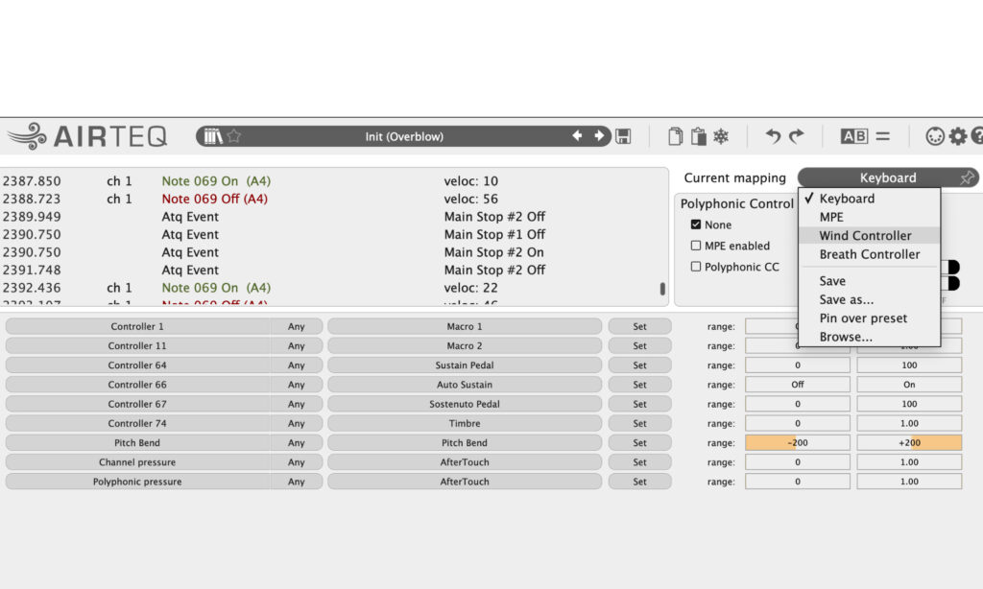
Task: Open the Macro 1 destination dropdown
Action: tap(465, 326)
